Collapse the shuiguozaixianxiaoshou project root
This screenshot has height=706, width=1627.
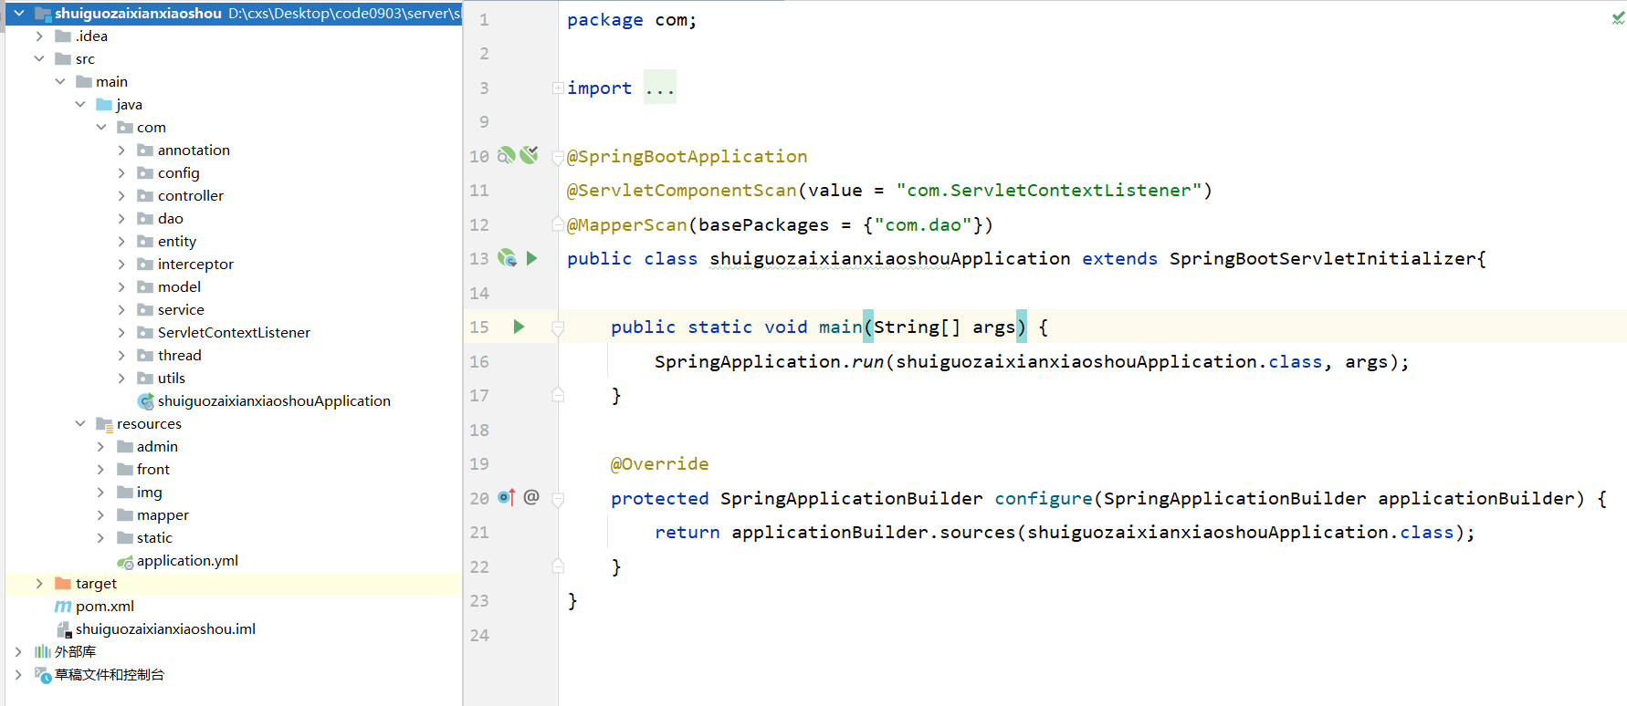click(18, 13)
